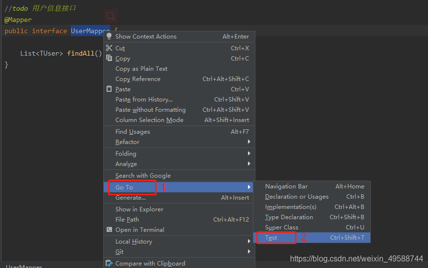The height and width of the screenshot is (268, 428).
Task: Click the //todo comment line
Action: click(40, 8)
